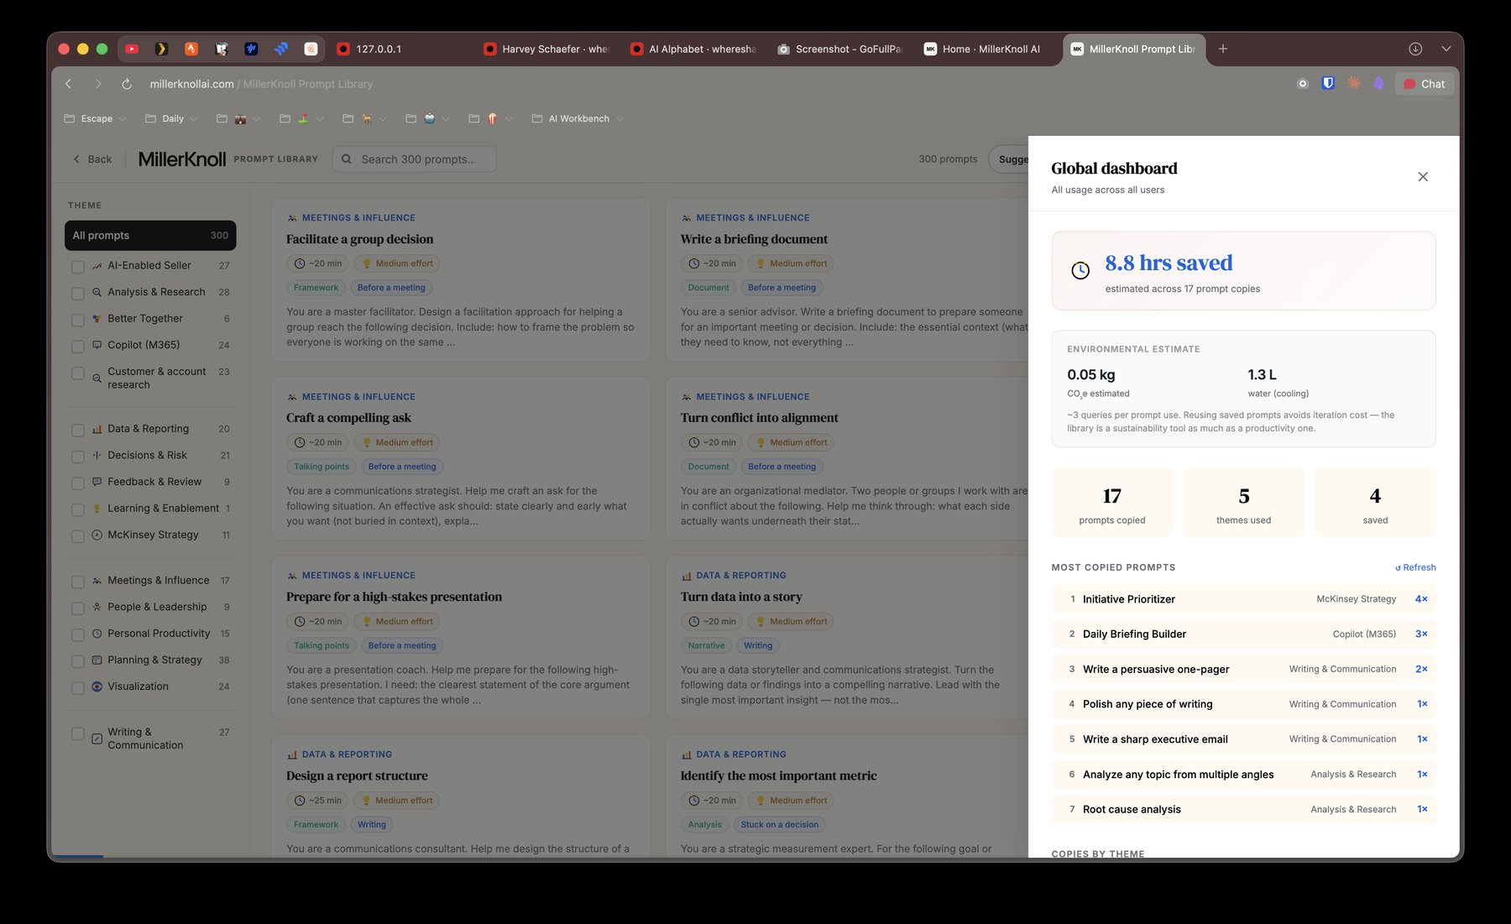This screenshot has height=924, width=1511.
Task: Open the Turn data into a story card
Action: click(848, 638)
